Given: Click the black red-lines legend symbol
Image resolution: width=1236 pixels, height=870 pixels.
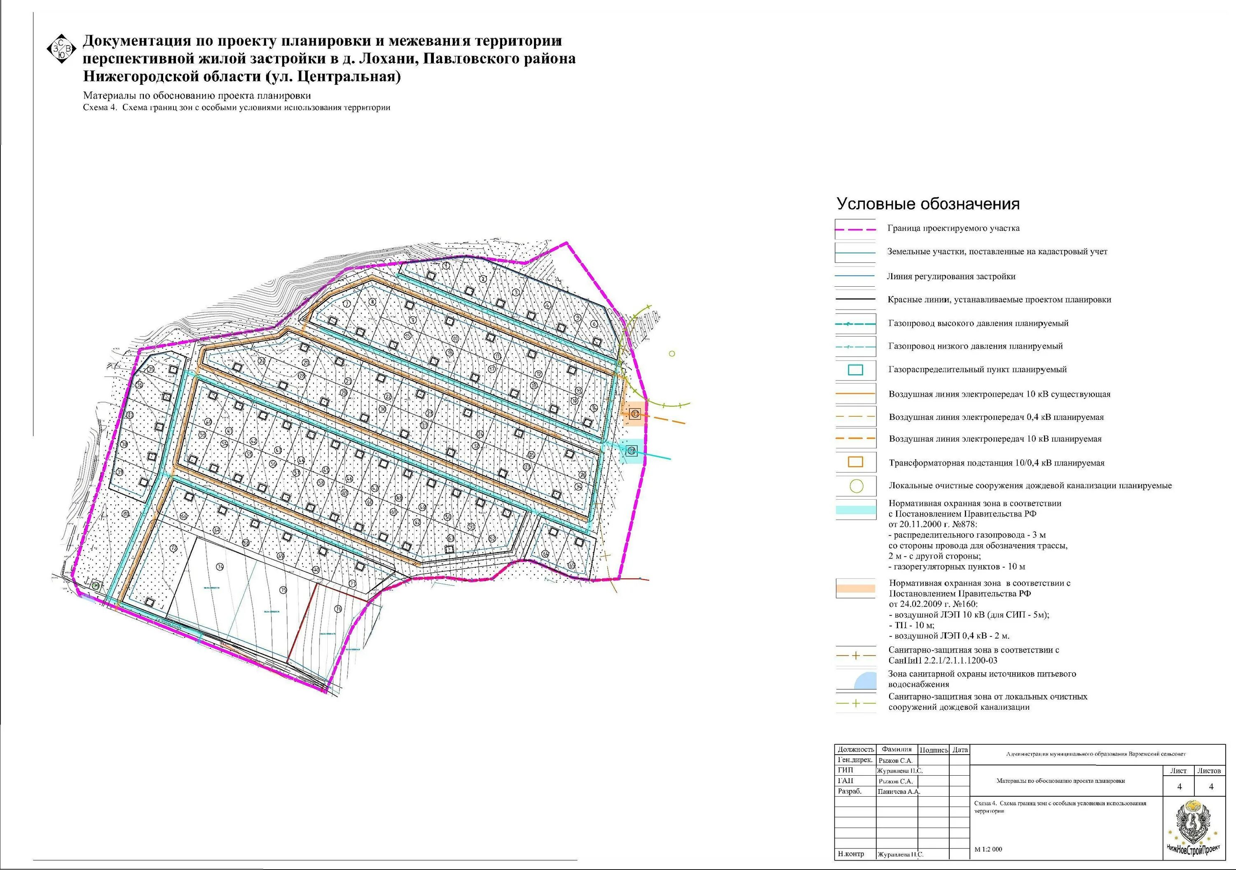Looking at the screenshot, I should click(x=855, y=299).
